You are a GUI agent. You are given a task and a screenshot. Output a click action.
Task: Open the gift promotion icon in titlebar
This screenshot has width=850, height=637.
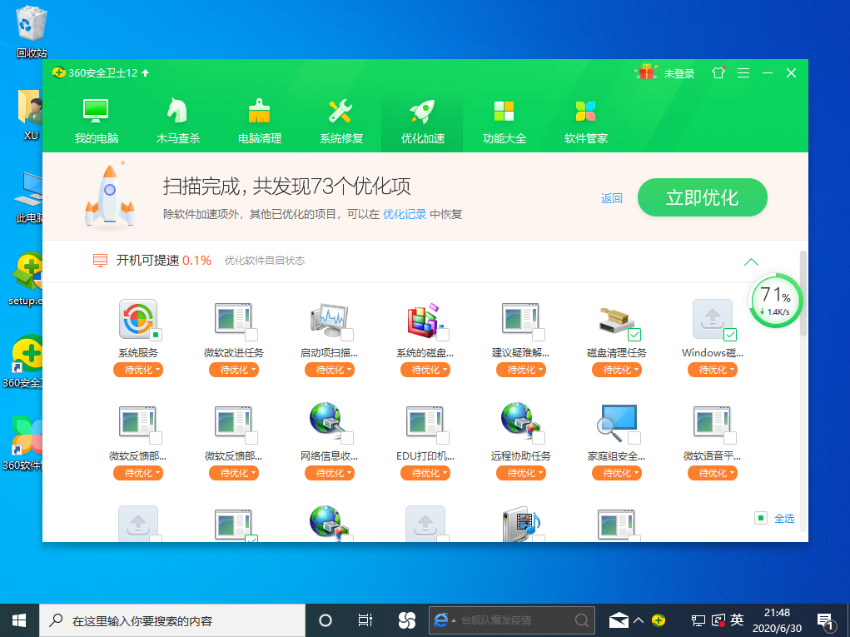coord(645,72)
